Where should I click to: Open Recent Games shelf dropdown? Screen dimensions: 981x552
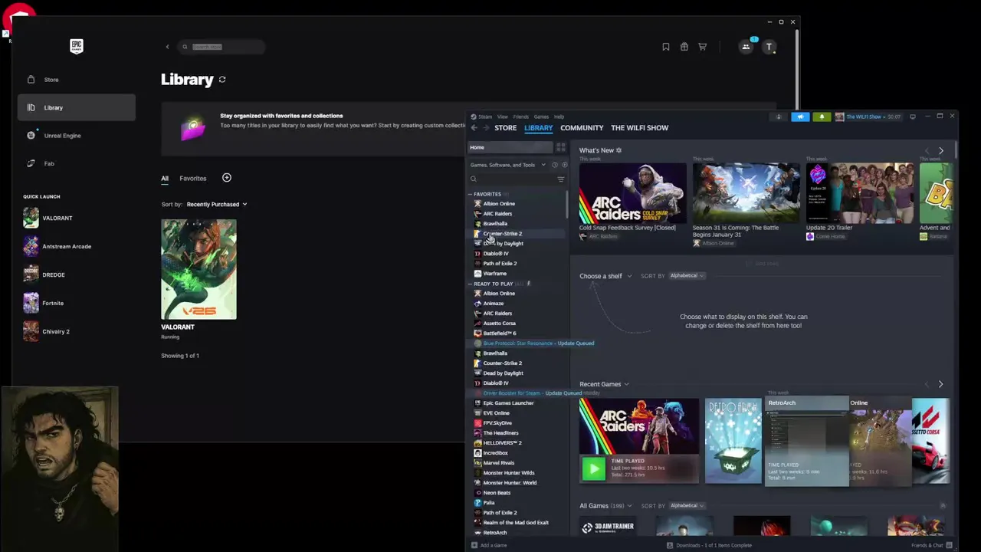[604, 384]
